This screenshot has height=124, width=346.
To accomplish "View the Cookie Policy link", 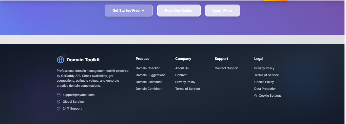I will click(264, 82).
